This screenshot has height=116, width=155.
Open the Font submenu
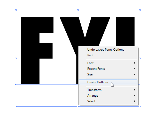[x=108, y=63]
